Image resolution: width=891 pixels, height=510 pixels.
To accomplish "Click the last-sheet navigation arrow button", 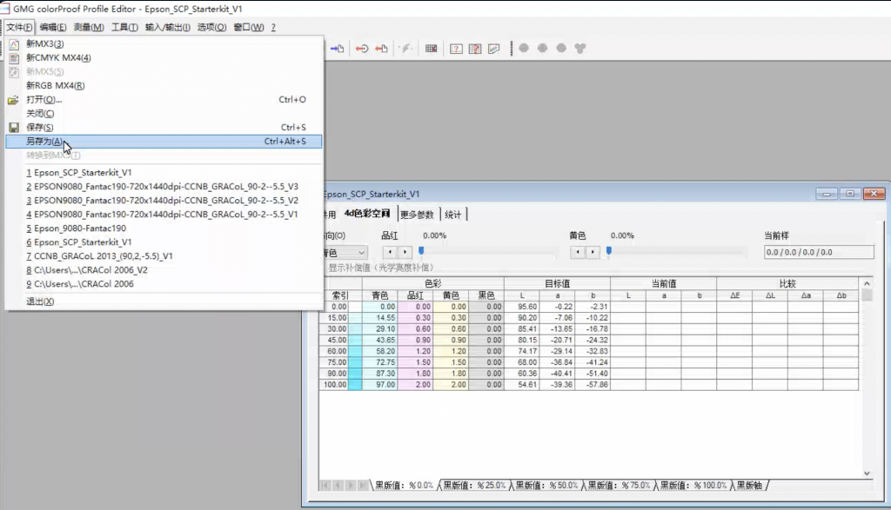I will click(x=363, y=486).
